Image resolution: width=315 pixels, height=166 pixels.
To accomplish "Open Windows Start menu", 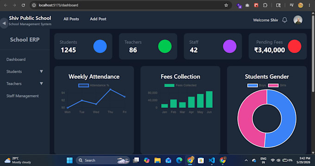I will coord(69,160).
